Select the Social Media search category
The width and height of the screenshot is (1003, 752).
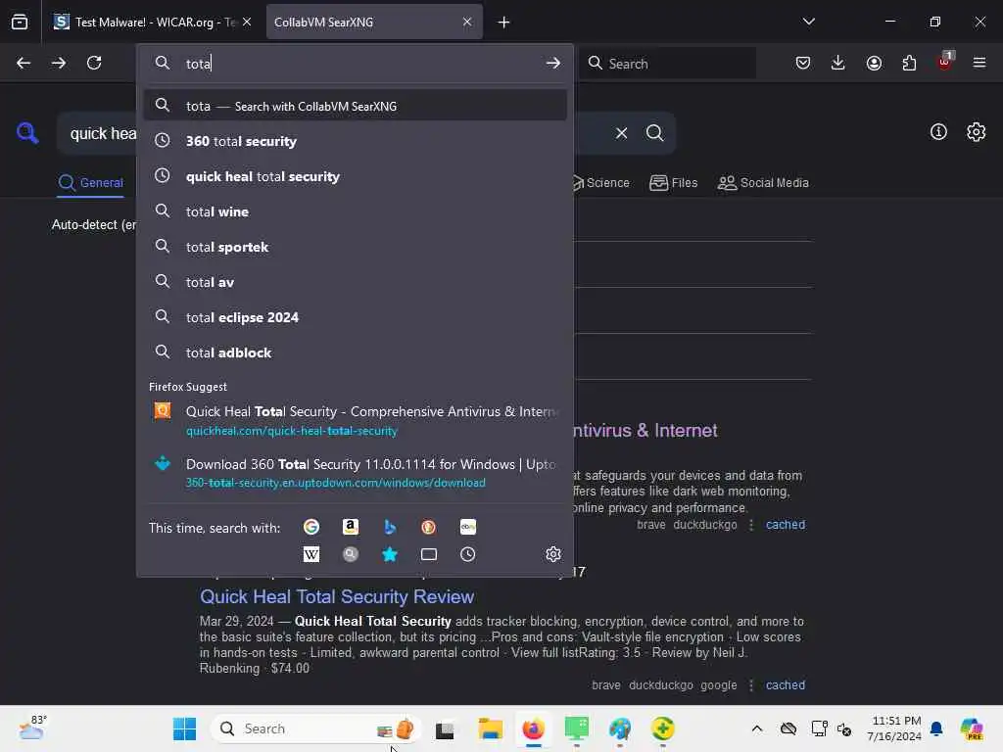pyautogui.click(x=763, y=183)
